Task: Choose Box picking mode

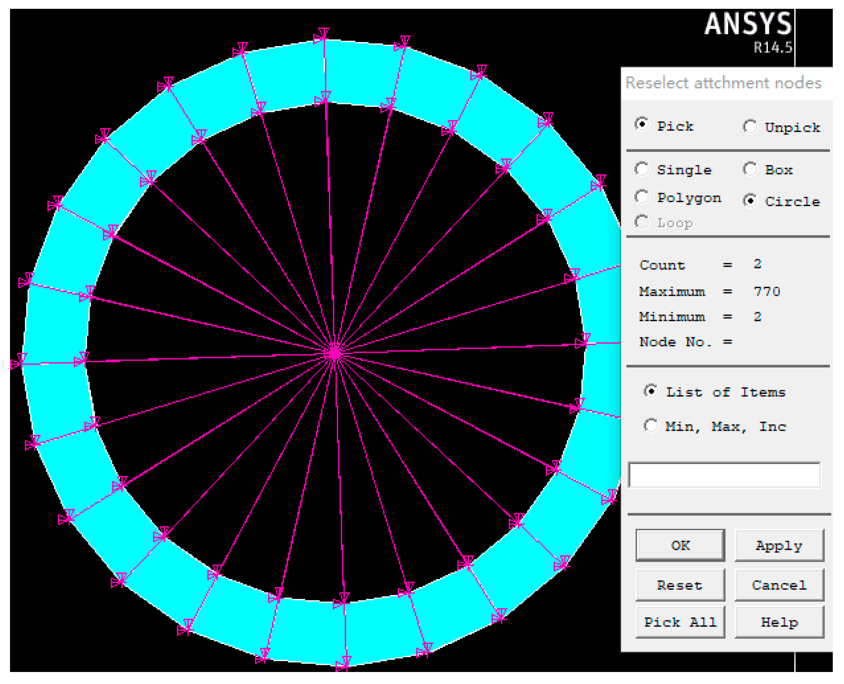Action: (x=750, y=169)
